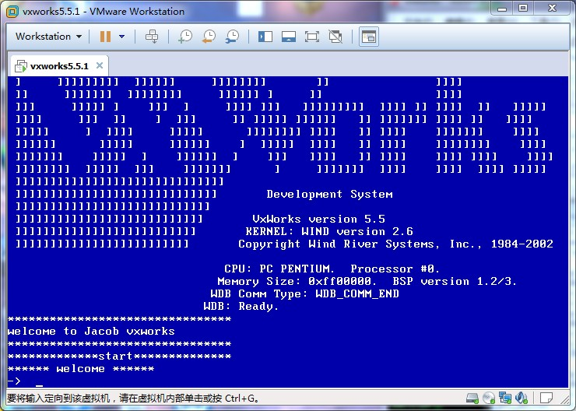The width and height of the screenshot is (576, 411).
Task: Revert VM to previous snapshot
Action: tap(209, 37)
